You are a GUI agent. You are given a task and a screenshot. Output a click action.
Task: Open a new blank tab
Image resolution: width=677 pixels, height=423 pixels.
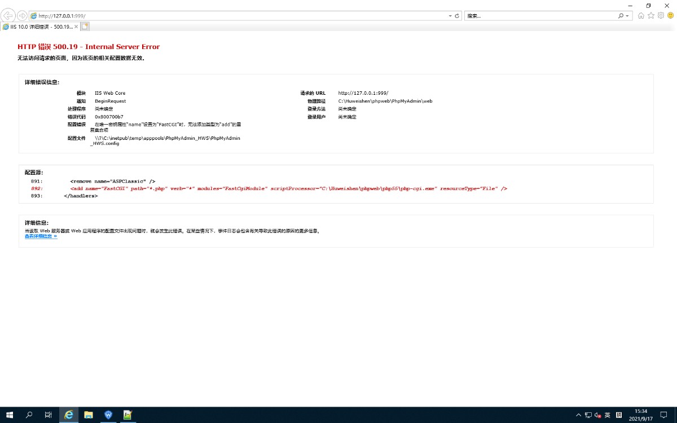click(85, 27)
